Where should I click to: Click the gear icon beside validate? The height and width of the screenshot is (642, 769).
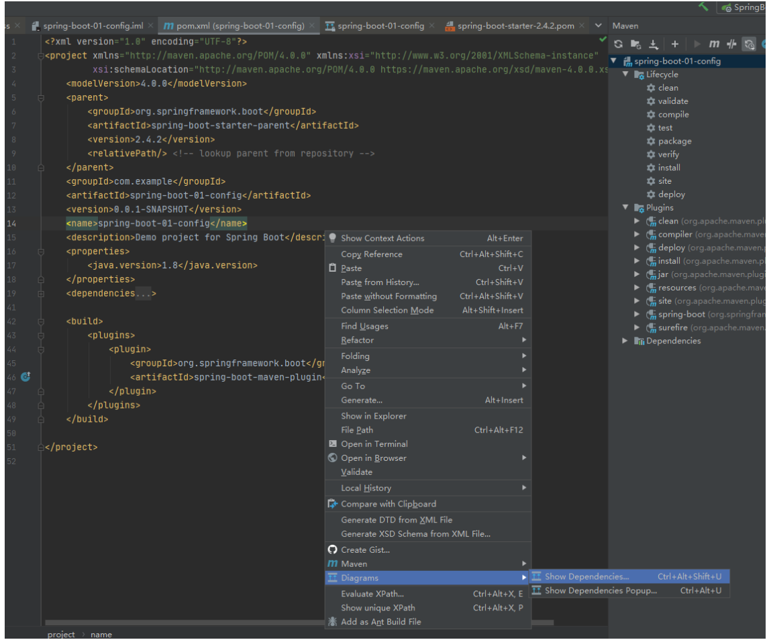(x=651, y=101)
